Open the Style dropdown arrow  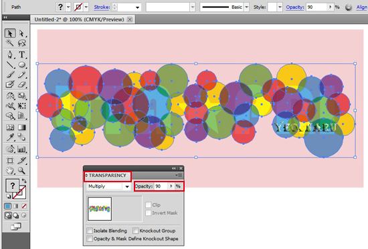click(x=280, y=7)
